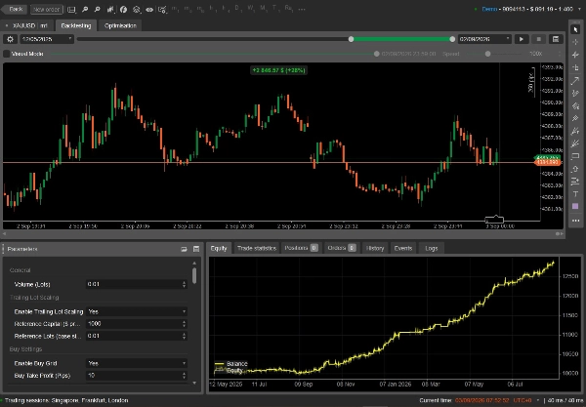Click the Buy Take Profit stepper arrows
The height and width of the screenshot is (407, 586).
click(184, 375)
